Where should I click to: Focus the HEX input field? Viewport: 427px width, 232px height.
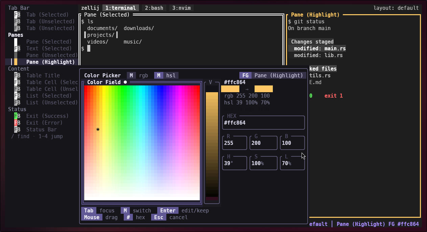(264, 123)
